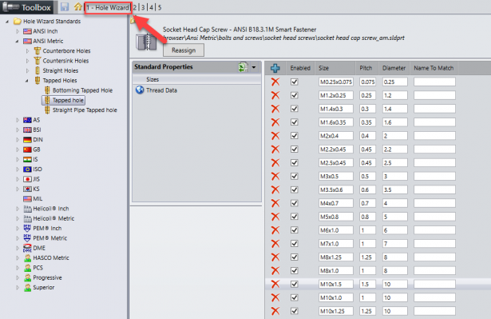Expand the ANSI Inch standard node
The height and width of the screenshot is (319, 491).
(x=18, y=31)
